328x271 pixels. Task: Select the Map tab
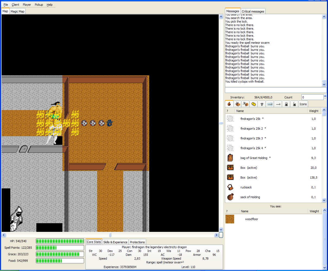pos(5,11)
